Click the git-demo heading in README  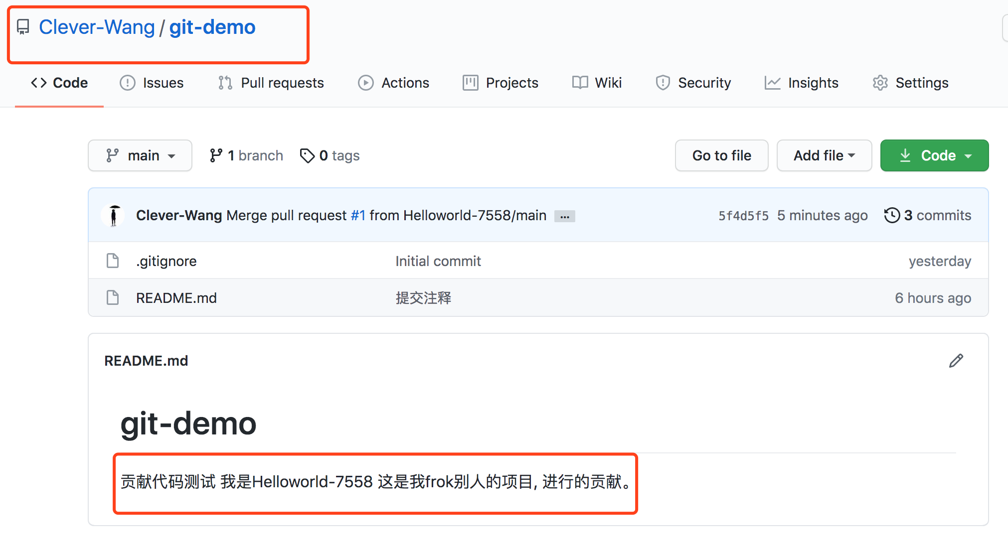click(188, 424)
